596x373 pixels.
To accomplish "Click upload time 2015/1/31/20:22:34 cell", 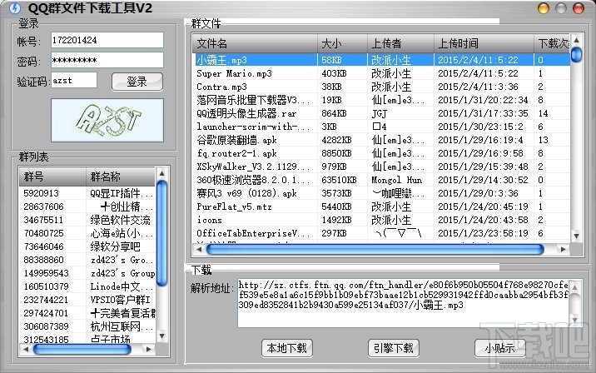I will coord(483,100).
